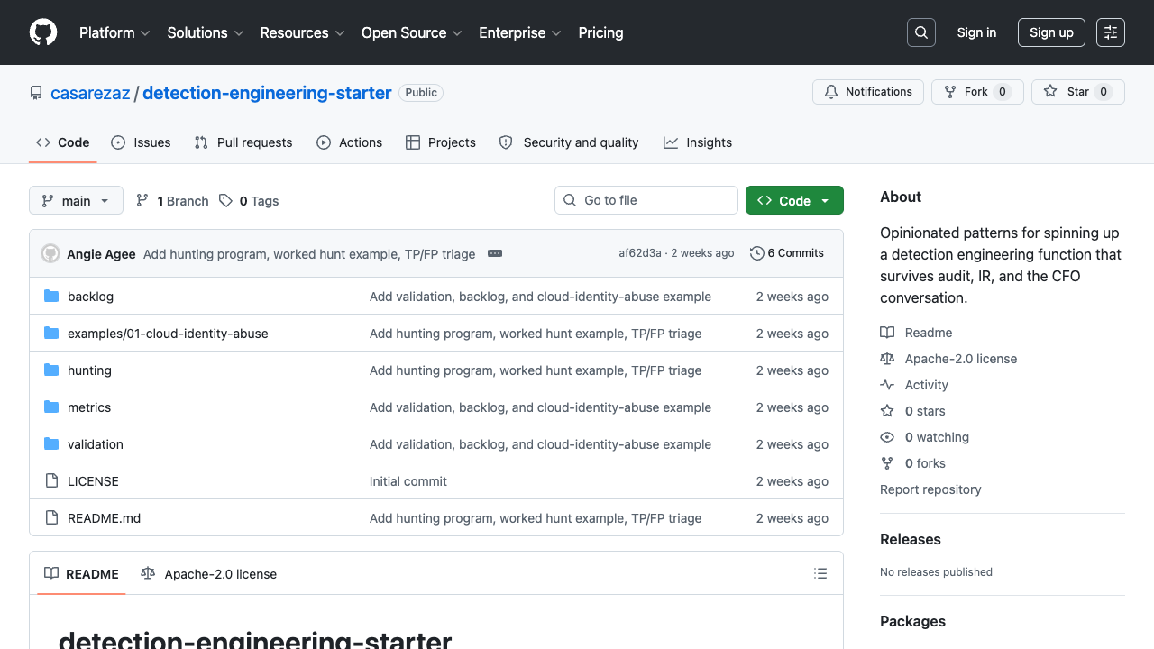Click the Fork count badge showing 0
Image resolution: width=1154 pixels, height=649 pixels.
point(1003,92)
